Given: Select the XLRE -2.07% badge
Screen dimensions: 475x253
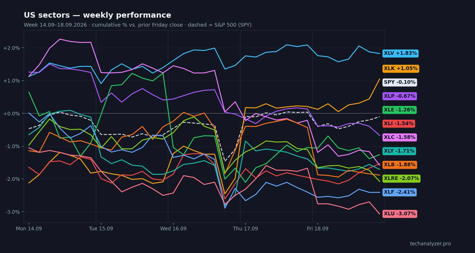Looking at the screenshot, I should coord(401,178).
